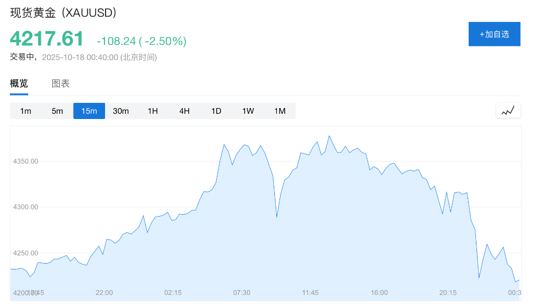The height and width of the screenshot is (308, 535).
Task: Switch chart to 30m interval
Action: (x=121, y=111)
